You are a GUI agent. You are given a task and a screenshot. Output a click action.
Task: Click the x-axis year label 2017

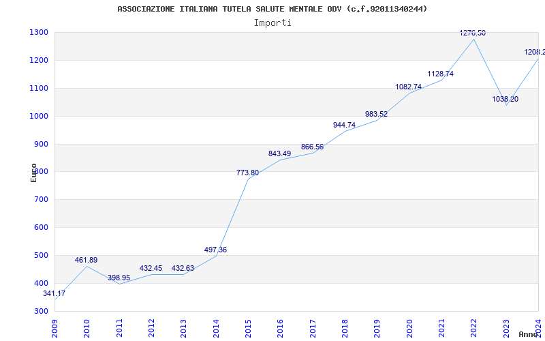click(313, 328)
